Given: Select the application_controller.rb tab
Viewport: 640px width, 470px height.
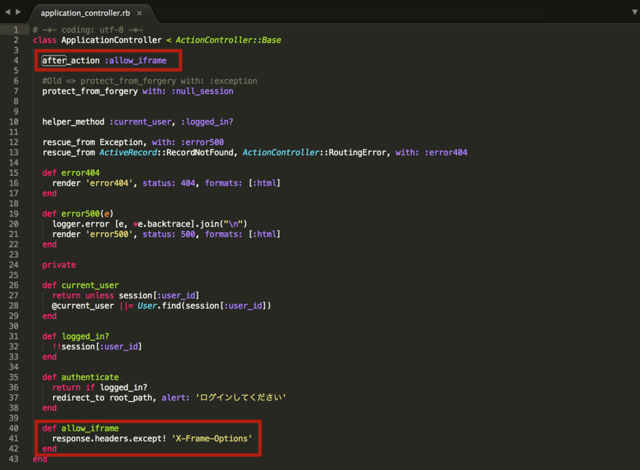Looking at the screenshot, I should [85, 13].
